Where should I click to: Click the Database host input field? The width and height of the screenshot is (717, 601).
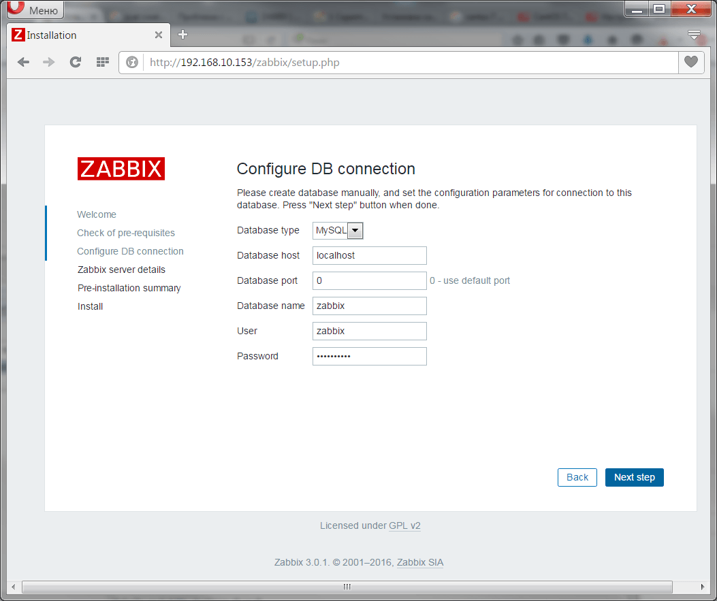pyautogui.click(x=369, y=255)
